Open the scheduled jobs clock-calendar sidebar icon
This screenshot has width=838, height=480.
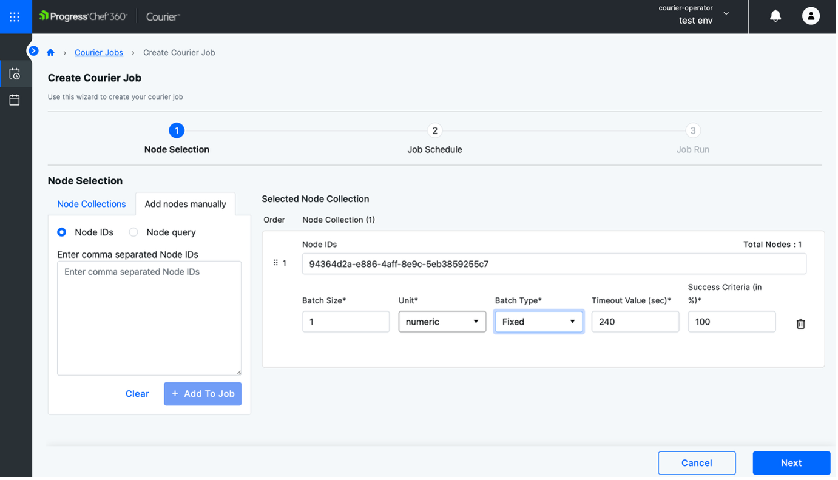coord(15,74)
